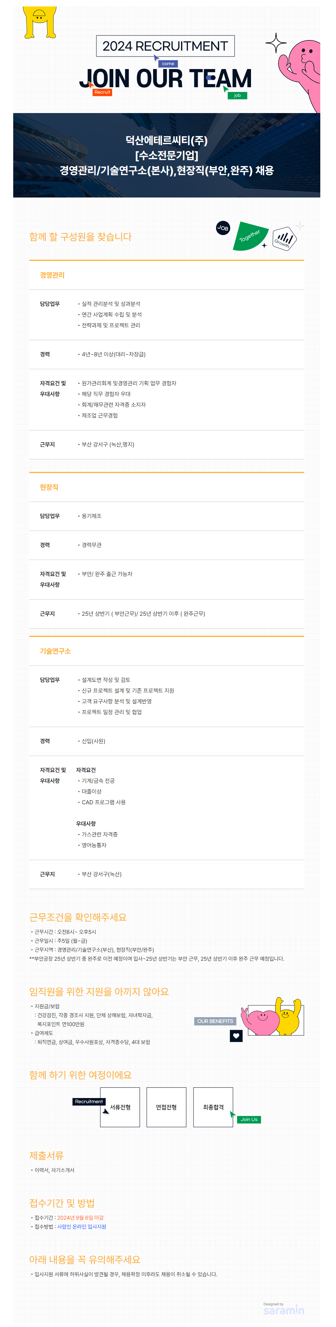Select the 면접전형 step box
This screenshot has height=1327, width=336.
click(166, 1107)
